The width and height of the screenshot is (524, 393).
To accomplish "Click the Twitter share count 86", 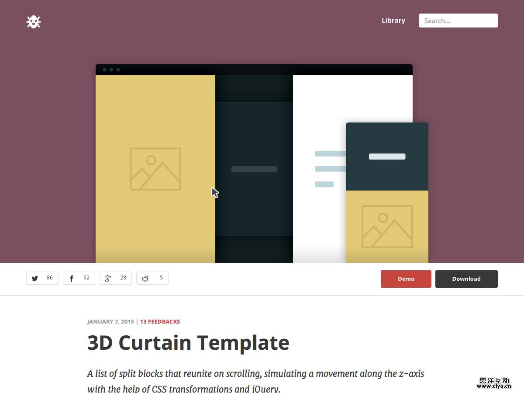I will click(49, 278).
